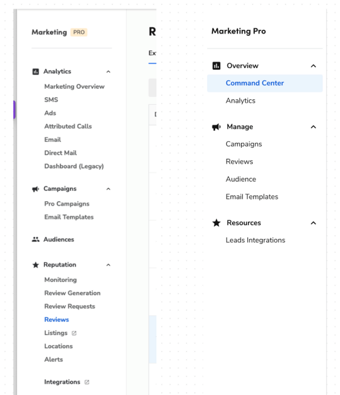Click the Audiences people icon

tap(35, 240)
